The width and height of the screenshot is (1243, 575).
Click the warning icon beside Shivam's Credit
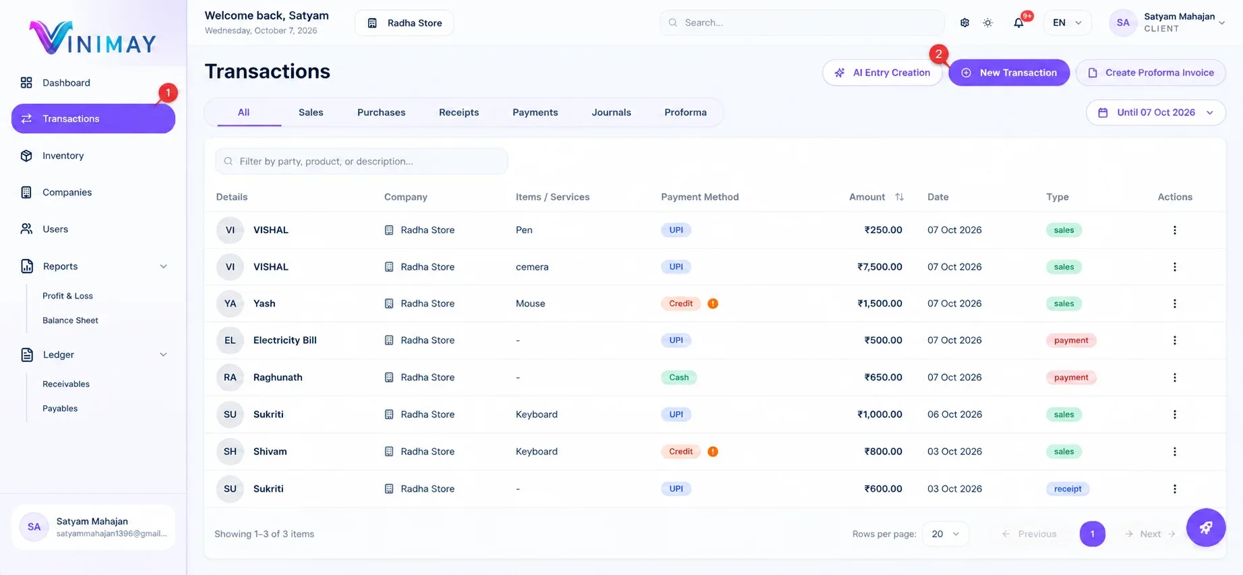(713, 452)
